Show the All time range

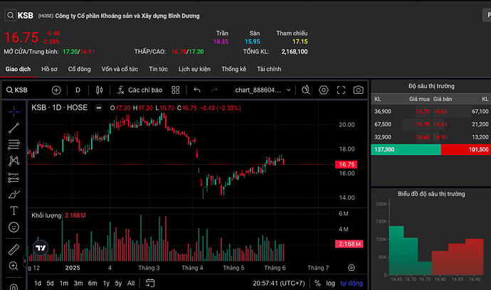pyautogui.click(x=130, y=284)
